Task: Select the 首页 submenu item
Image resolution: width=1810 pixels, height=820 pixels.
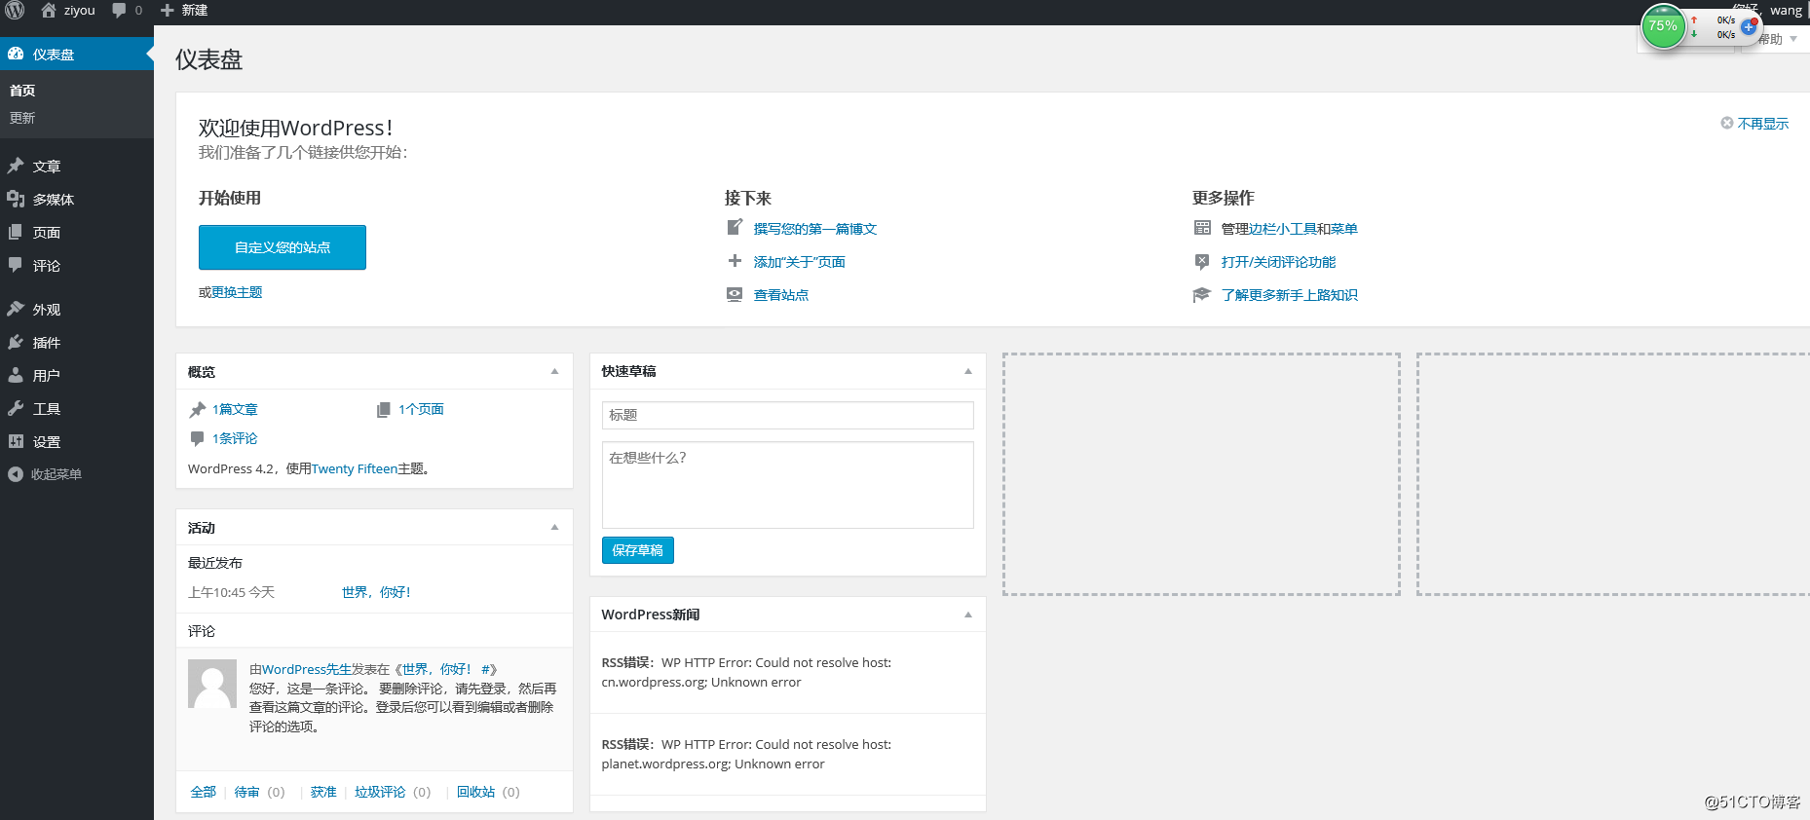Action: [22, 91]
